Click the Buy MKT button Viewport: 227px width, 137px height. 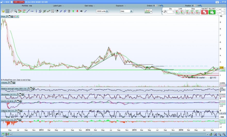[212, 12]
